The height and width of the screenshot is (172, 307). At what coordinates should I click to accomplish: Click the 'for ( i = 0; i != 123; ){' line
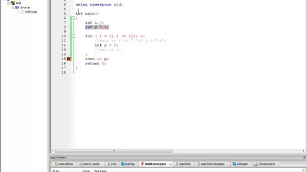115,36
